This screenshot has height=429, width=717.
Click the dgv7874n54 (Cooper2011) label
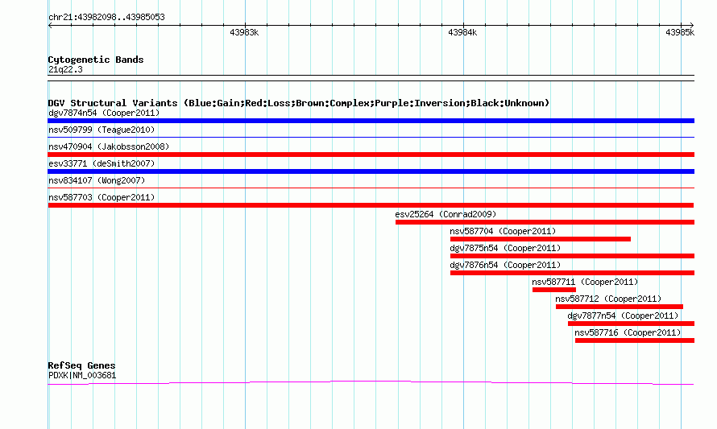104,113
